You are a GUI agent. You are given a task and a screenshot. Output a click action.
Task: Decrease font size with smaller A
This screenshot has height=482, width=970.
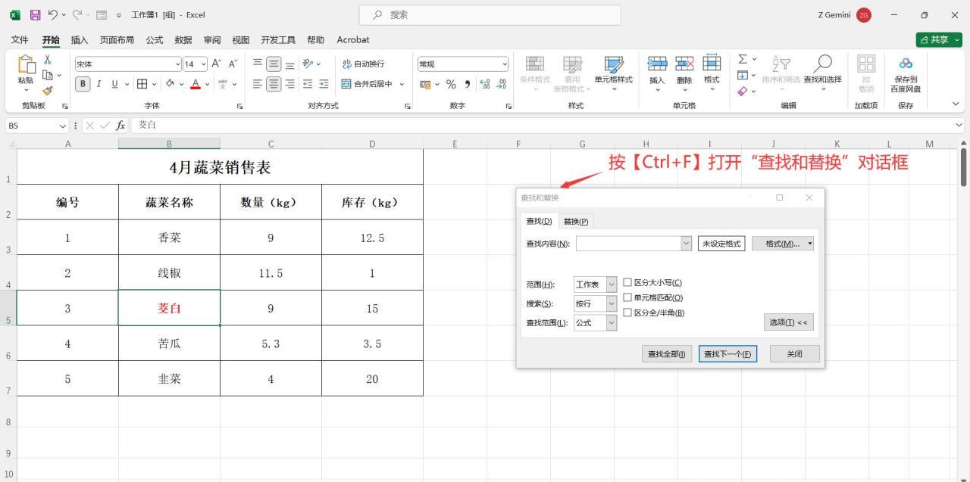tap(233, 64)
